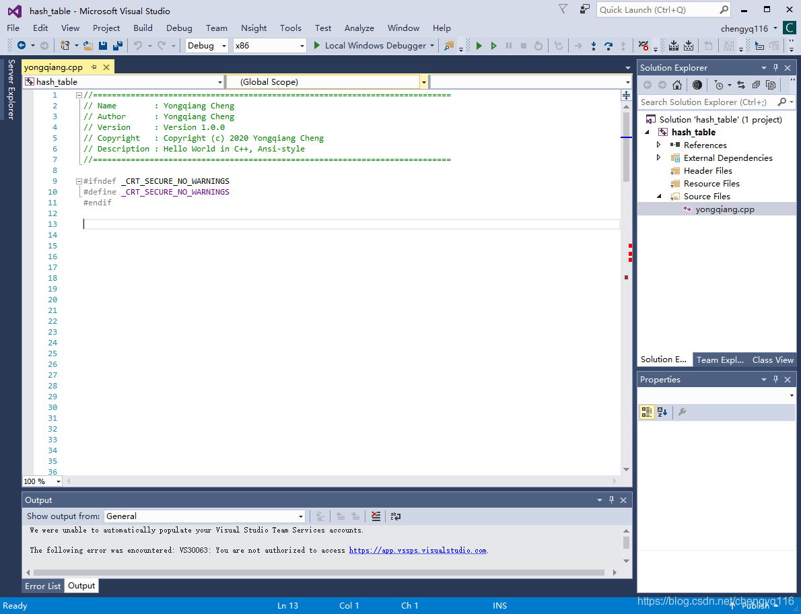Screen dimensions: 801x614
Task: Click the Publish button in status bar
Action: coord(755,606)
